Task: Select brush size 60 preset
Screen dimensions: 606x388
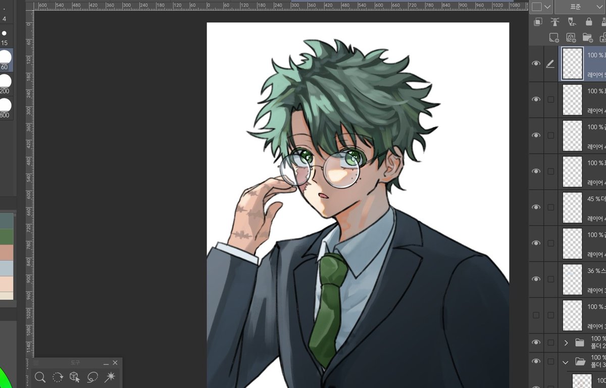Action: 5,60
